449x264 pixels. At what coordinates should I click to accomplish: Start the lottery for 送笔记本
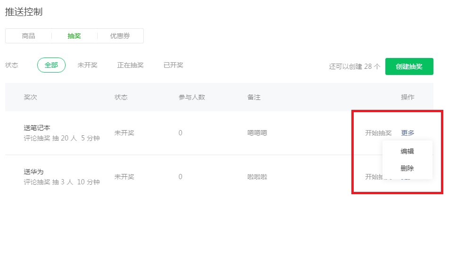pos(378,133)
